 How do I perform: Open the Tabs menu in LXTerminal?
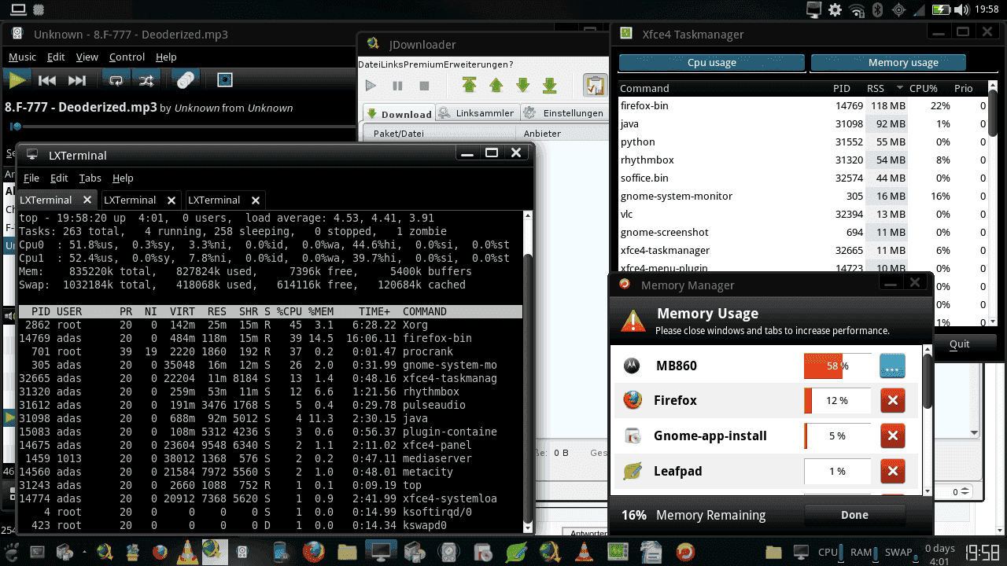pyautogui.click(x=90, y=178)
